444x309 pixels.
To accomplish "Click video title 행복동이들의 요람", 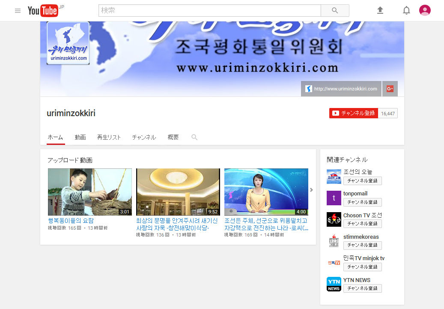I will point(71,221).
